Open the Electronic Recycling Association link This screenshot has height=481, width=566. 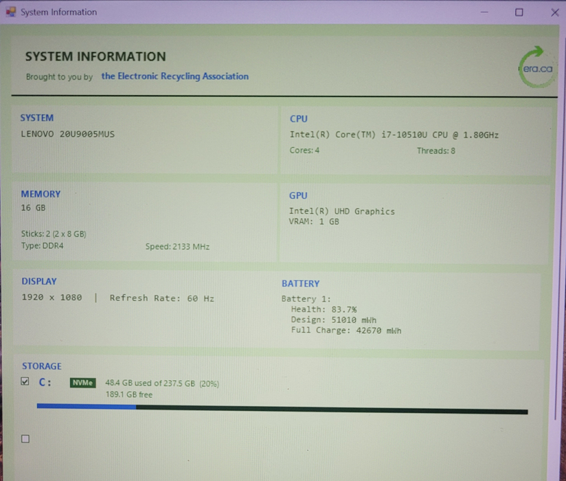[174, 76]
